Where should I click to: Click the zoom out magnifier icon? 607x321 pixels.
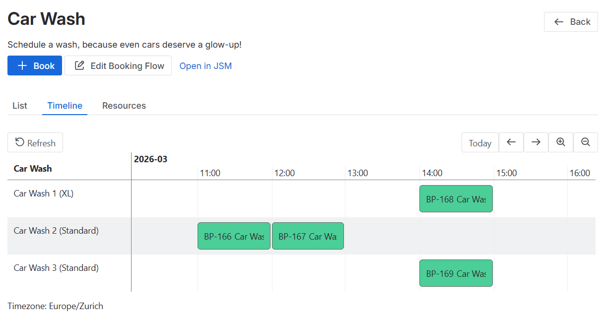click(586, 142)
